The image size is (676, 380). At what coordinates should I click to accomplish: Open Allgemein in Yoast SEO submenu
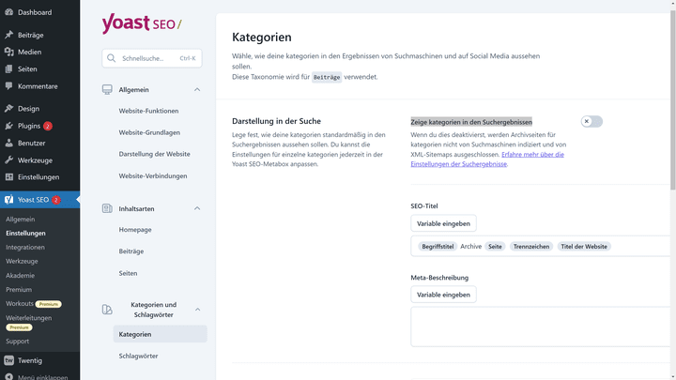(21, 219)
